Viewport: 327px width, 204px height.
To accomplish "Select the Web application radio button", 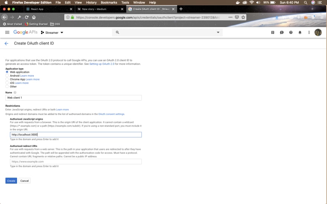I will coord(7,72).
